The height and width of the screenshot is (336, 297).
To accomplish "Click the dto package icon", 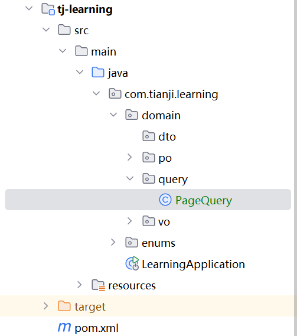I will 149,136.
